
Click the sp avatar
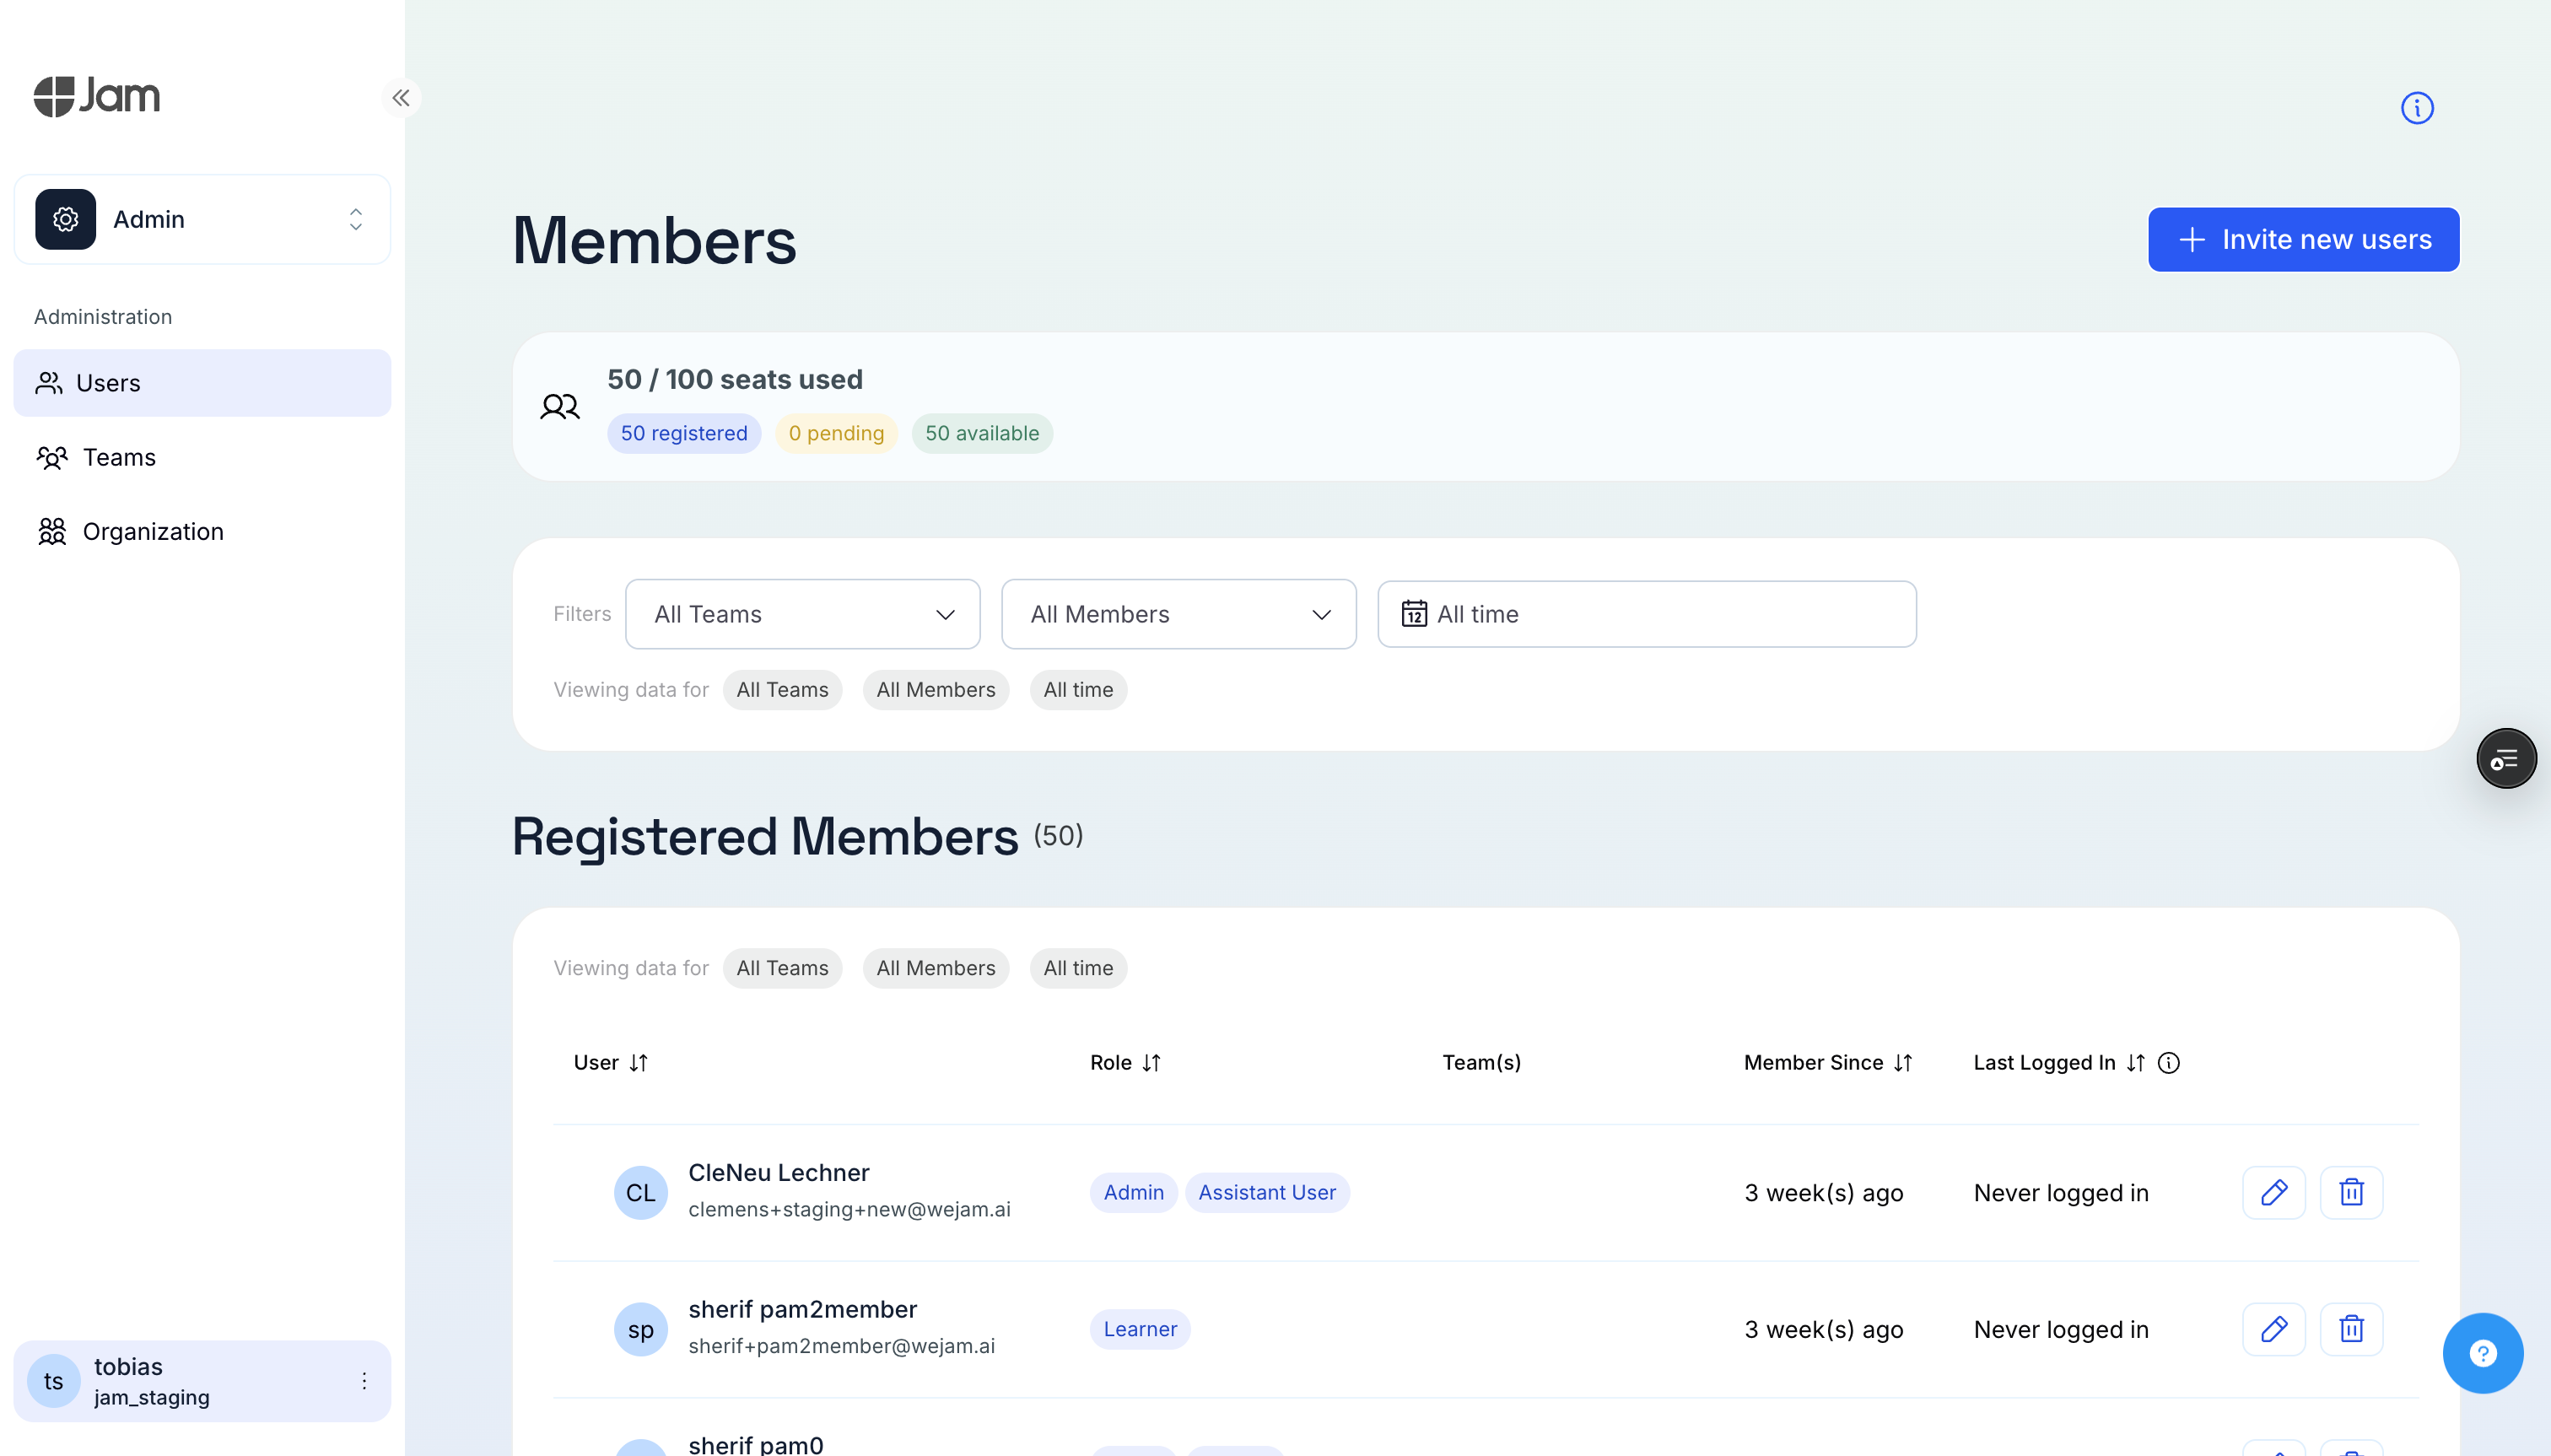pos(641,1329)
